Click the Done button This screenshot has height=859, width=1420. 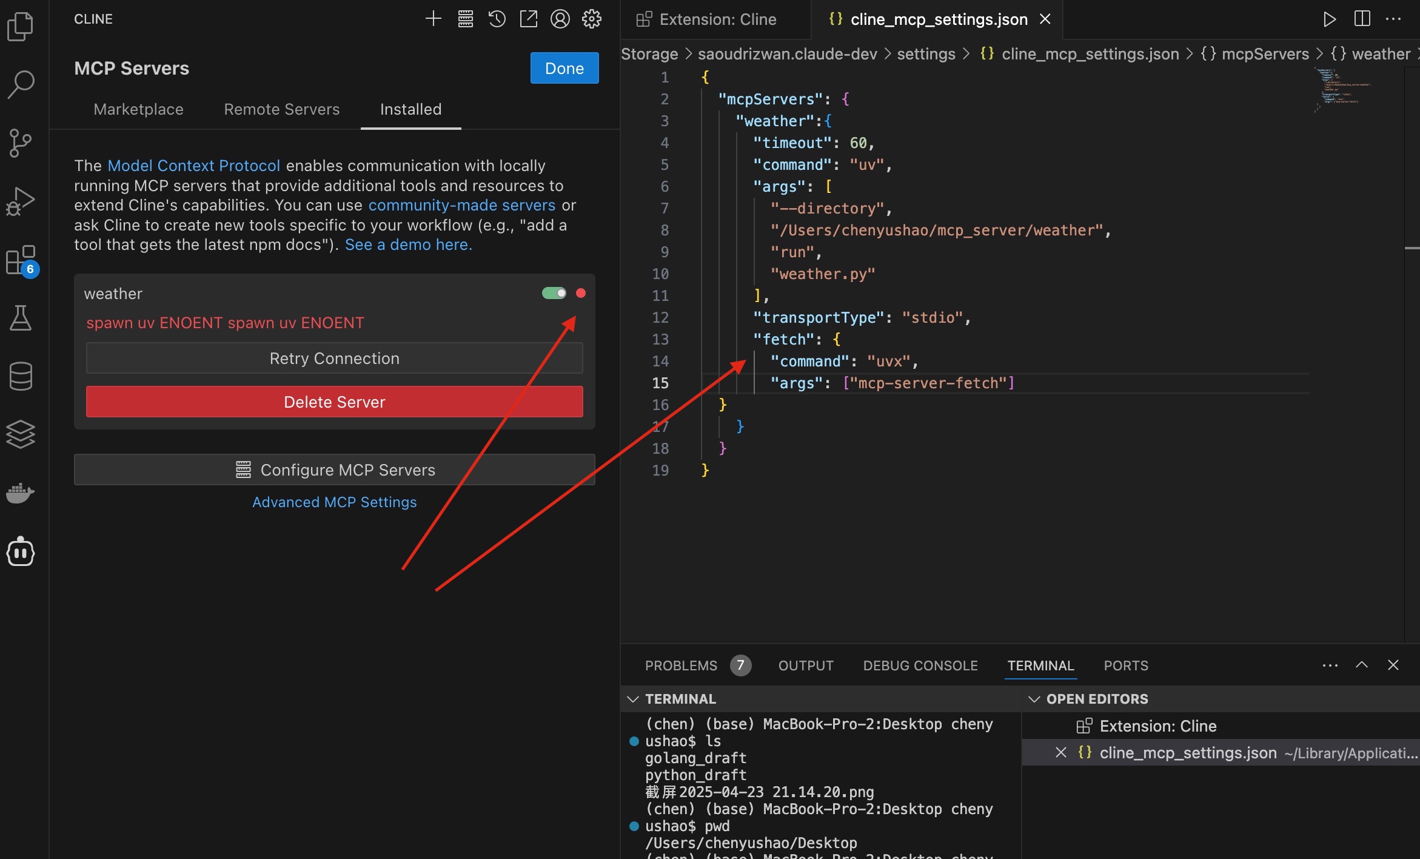pyautogui.click(x=564, y=68)
